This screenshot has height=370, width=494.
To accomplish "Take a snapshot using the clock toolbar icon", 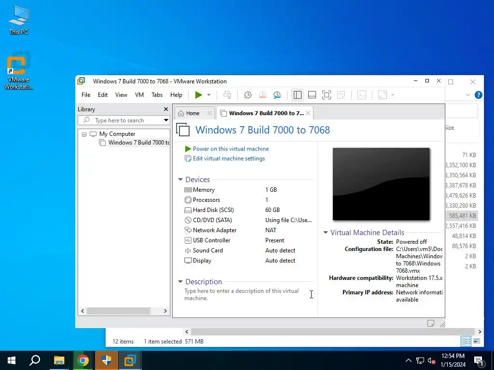I will pos(247,95).
